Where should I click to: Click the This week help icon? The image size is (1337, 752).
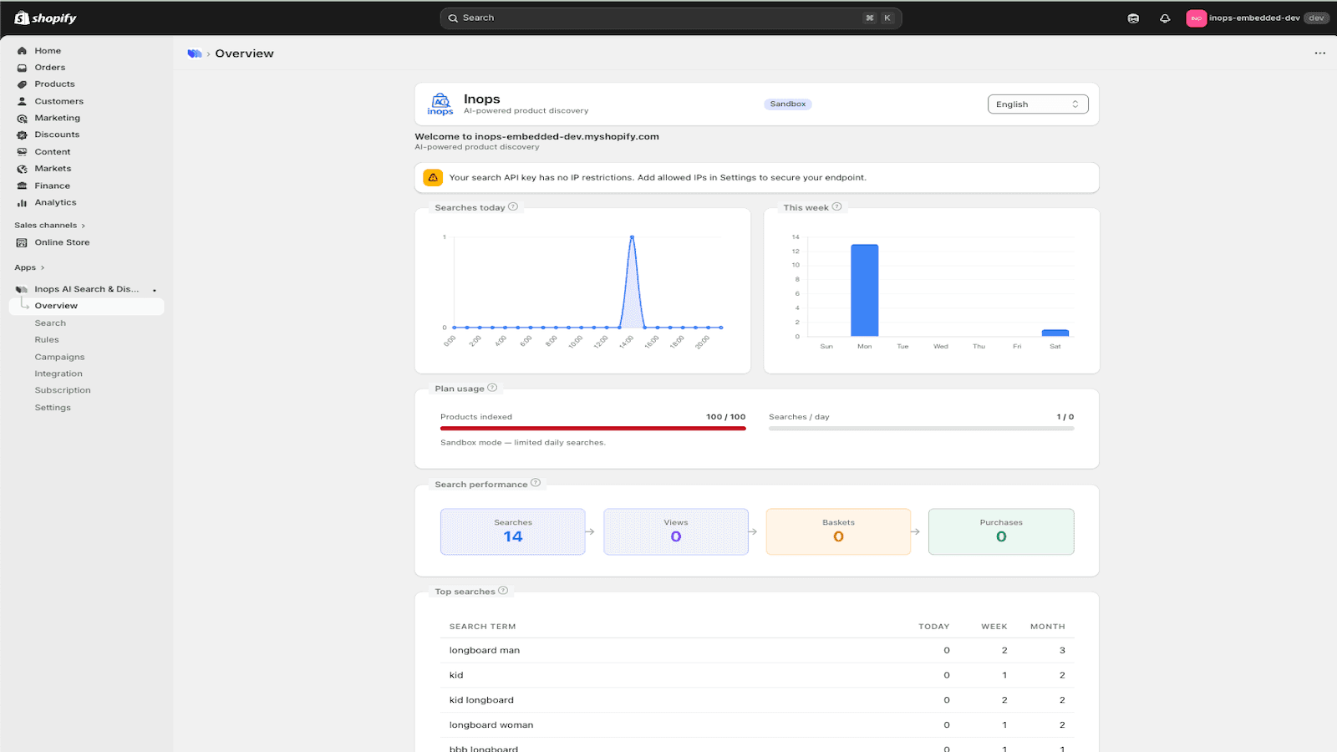tap(836, 206)
